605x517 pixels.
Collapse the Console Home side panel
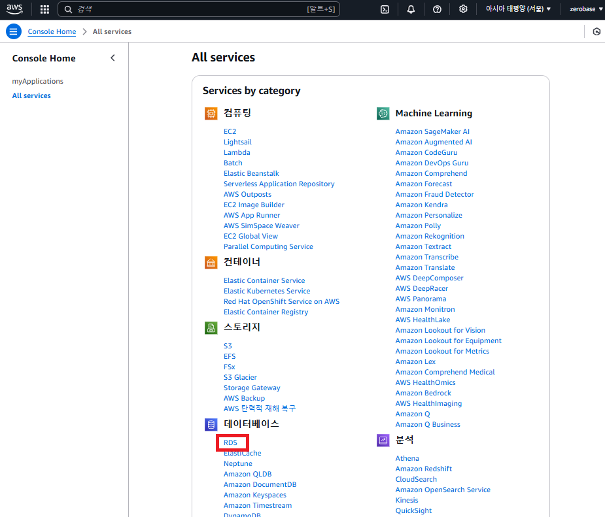[x=112, y=58]
